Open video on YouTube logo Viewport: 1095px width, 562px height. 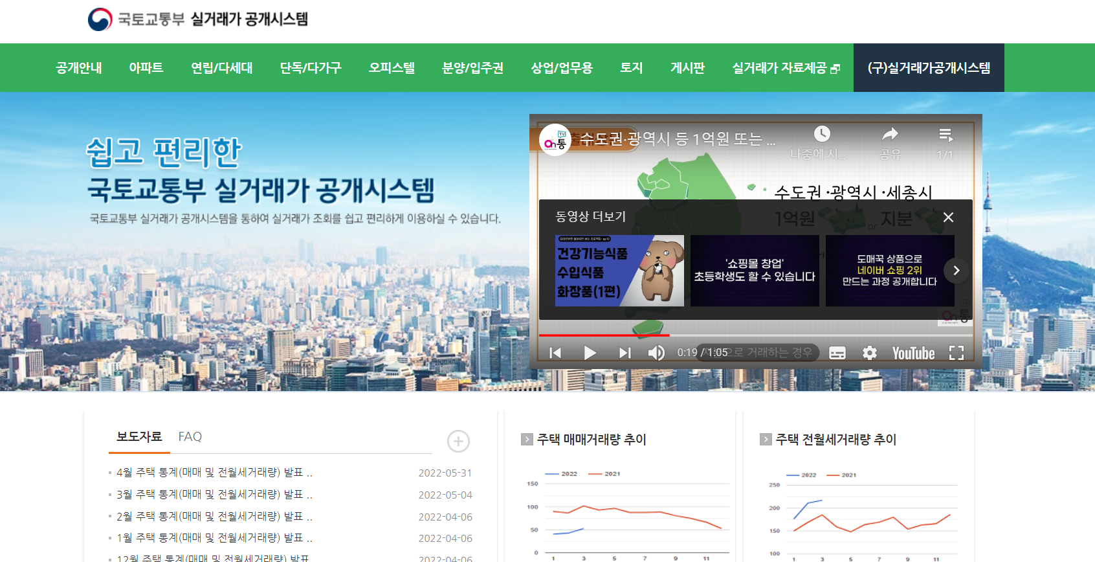point(913,354)
